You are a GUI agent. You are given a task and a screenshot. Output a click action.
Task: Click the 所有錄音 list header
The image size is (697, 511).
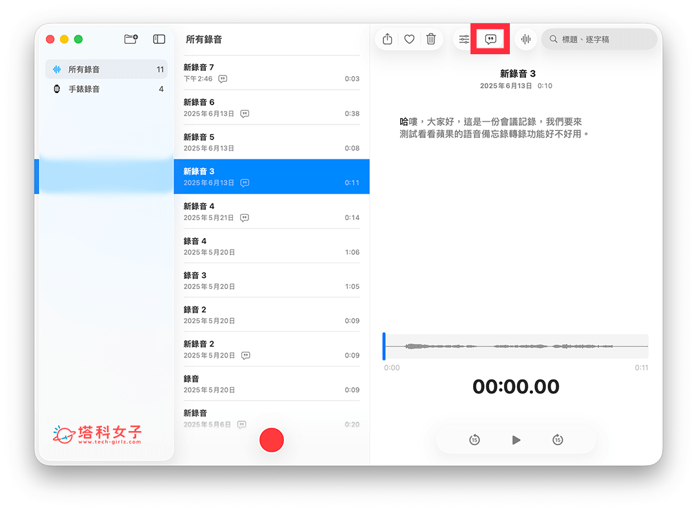pyautogui.click(x=203, y=39)
